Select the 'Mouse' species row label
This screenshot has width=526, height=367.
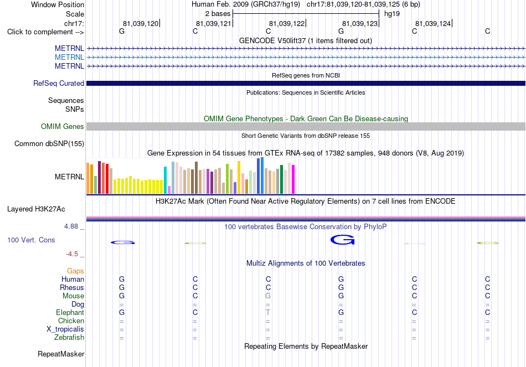coord(73,296)
